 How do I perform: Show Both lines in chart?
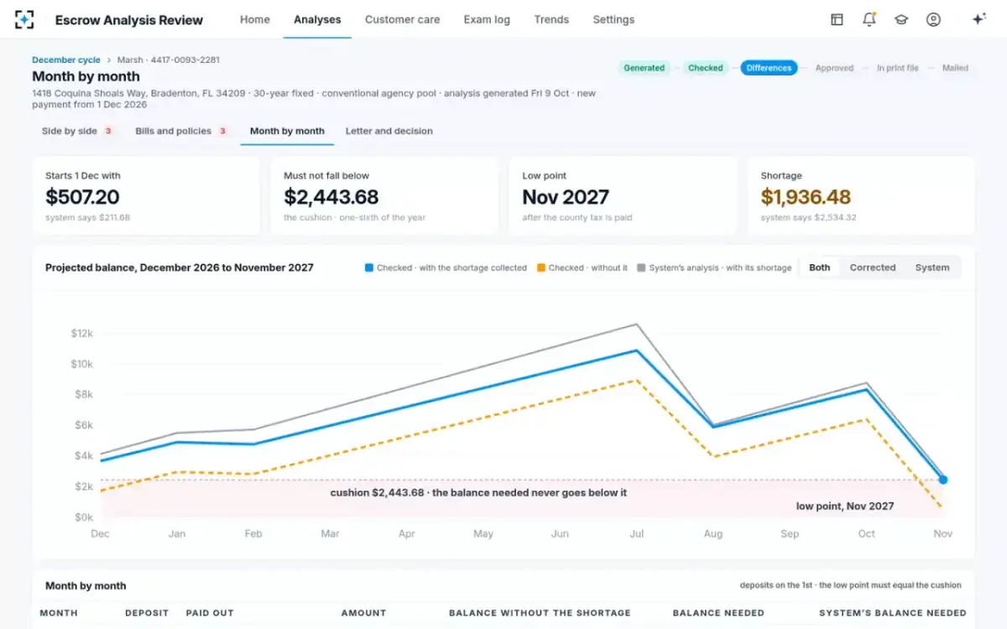pos(820,268)
